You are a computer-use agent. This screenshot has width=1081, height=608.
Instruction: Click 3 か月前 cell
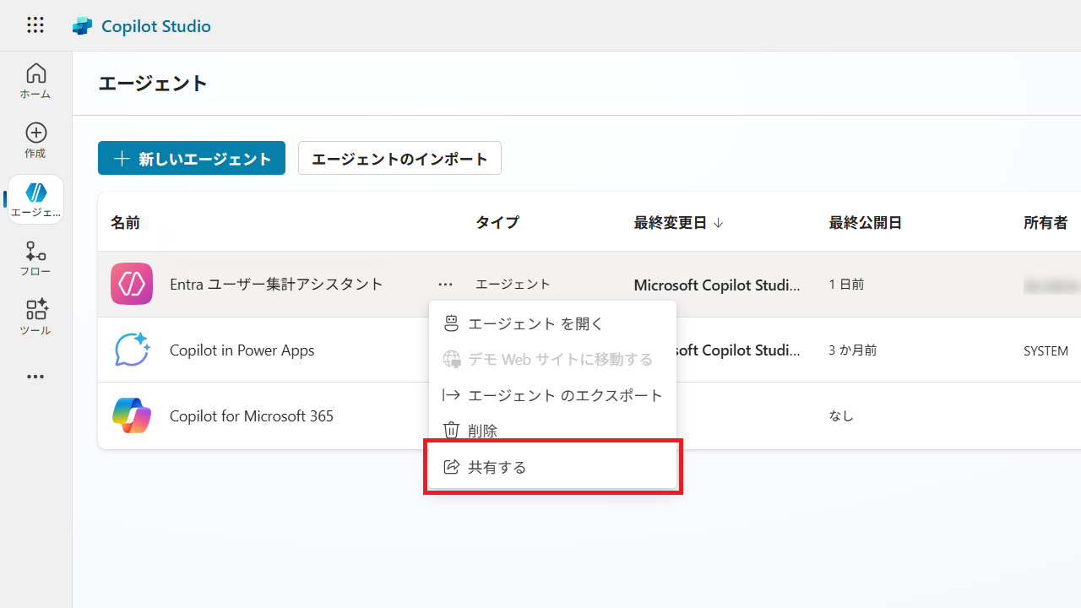click(852, 350)
